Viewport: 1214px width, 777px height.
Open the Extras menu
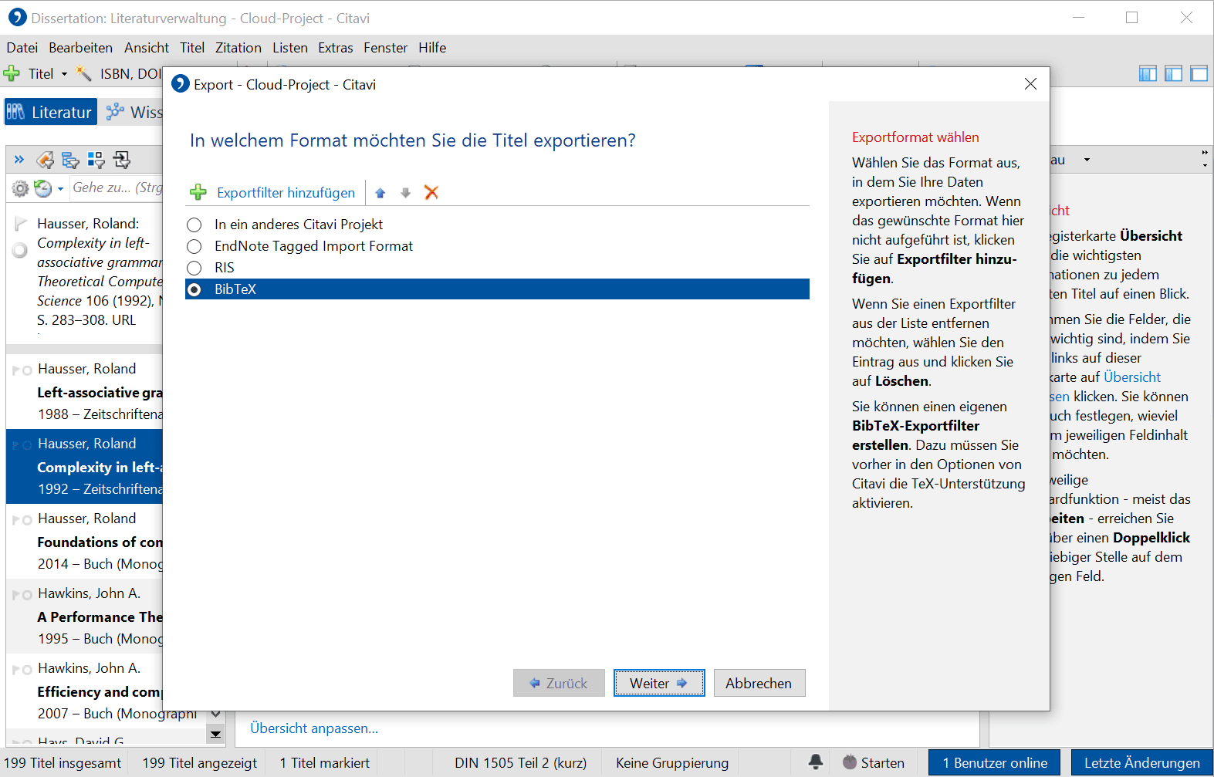pos(335,48)
